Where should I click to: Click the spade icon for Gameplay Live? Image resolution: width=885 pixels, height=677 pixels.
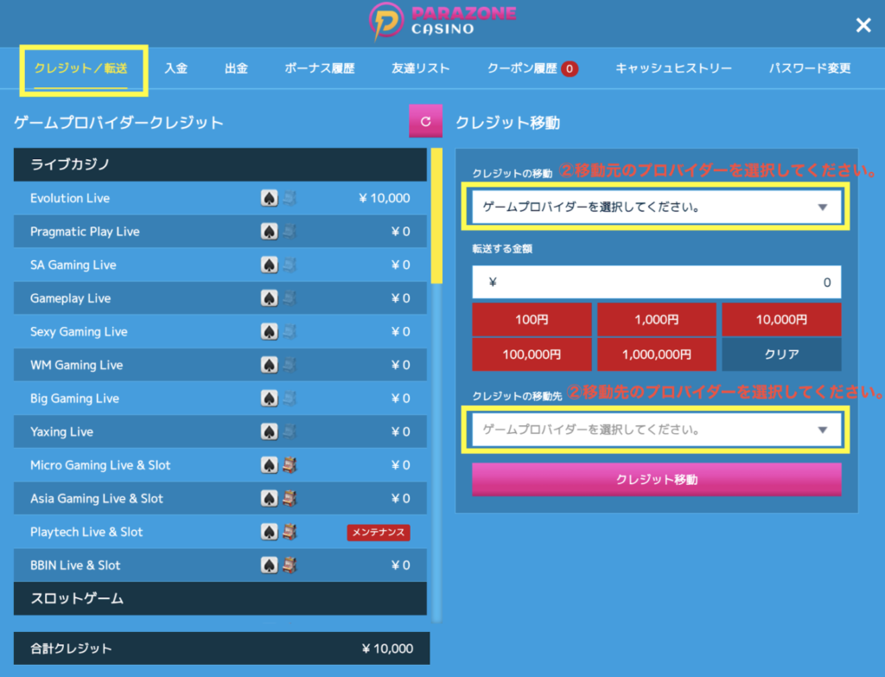[x=270, y=298]
